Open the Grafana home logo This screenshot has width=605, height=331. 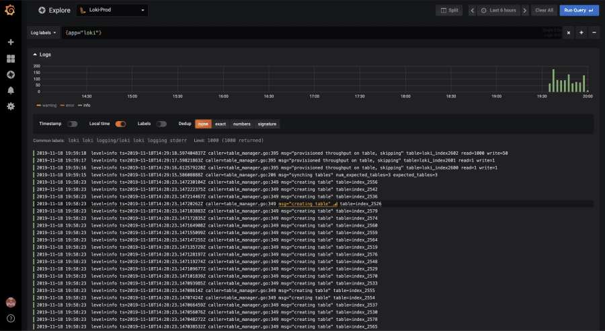pyautogui.click(x=10, y=10)
